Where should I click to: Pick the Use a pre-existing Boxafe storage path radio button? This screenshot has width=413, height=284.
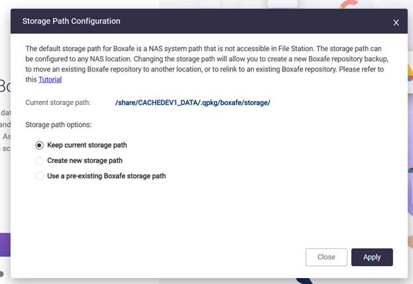40,176
